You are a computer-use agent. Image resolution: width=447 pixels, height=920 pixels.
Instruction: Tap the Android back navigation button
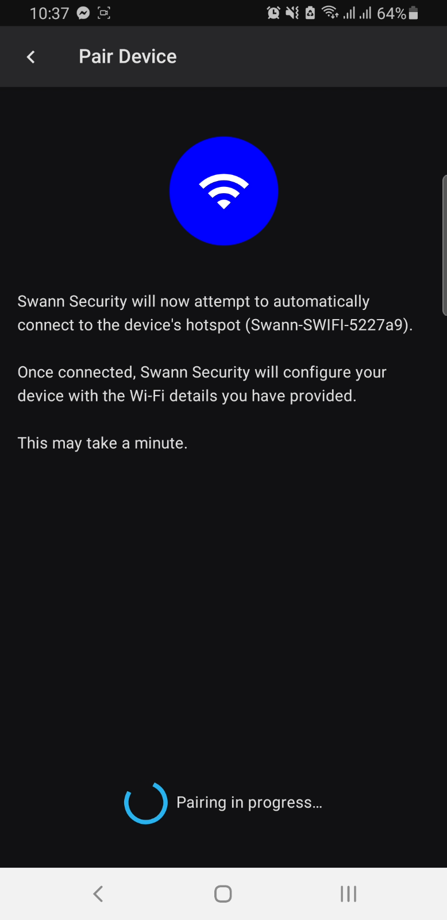point(98,894)
